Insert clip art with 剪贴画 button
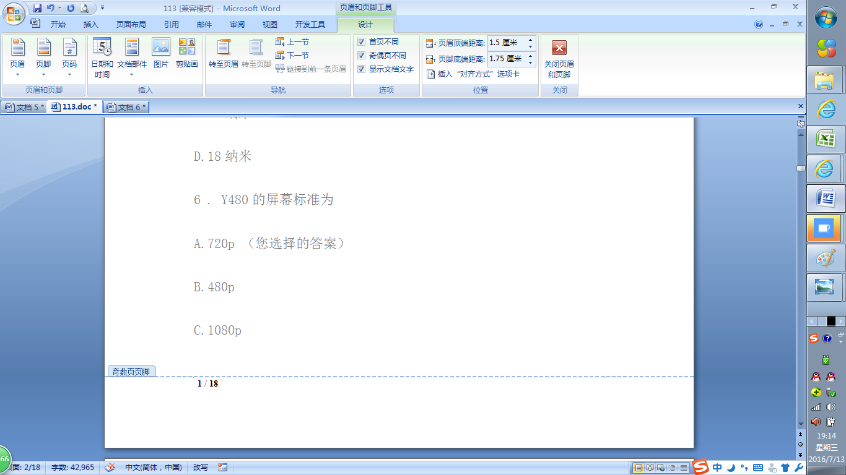The height and width of the screenshot is (475, 846). point(186,53)
